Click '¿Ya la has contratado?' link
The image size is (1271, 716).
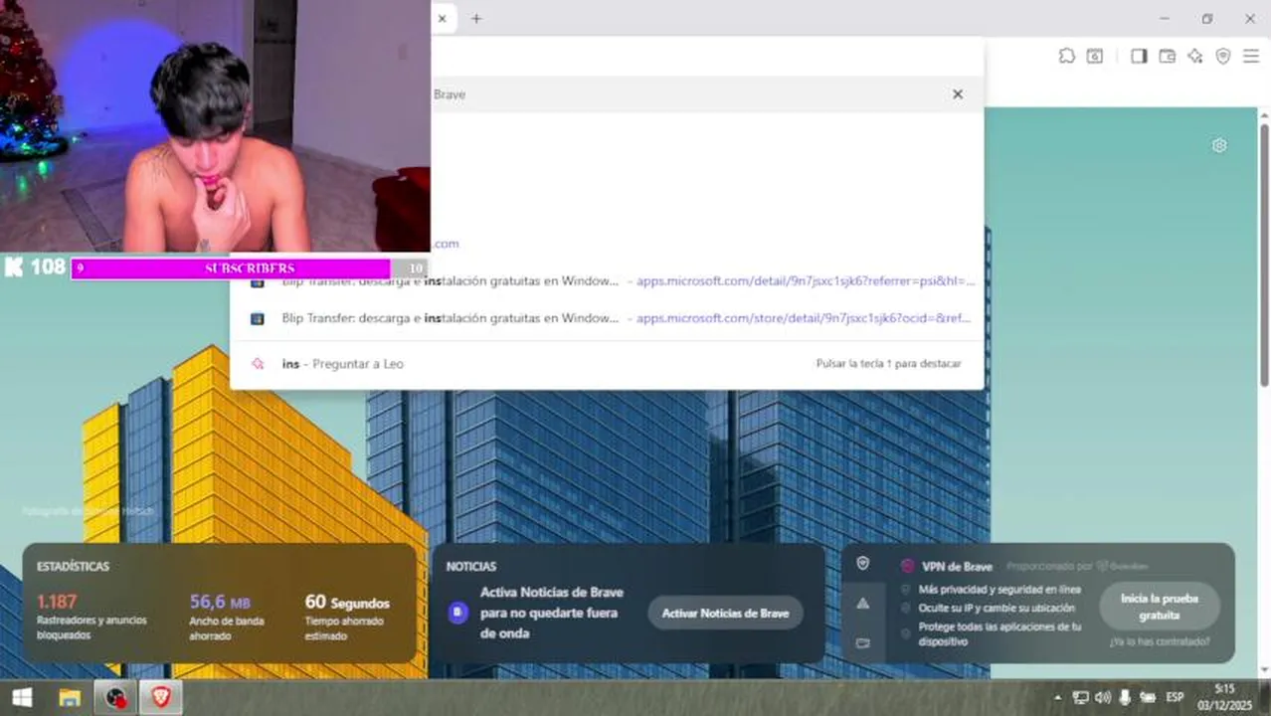(1160, 642)
